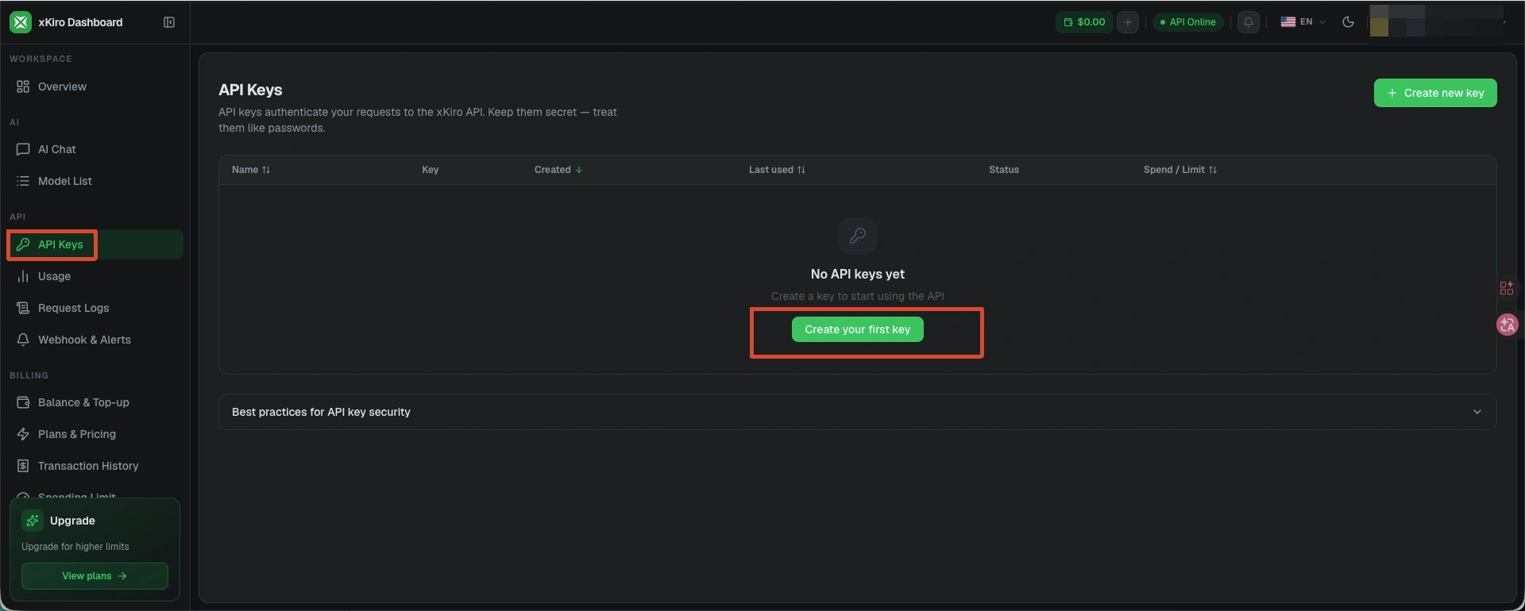The height and width of the screenshot is (611, 1525).
Task: Click the "WORKSPACE" section label
Action: (41, 59)
